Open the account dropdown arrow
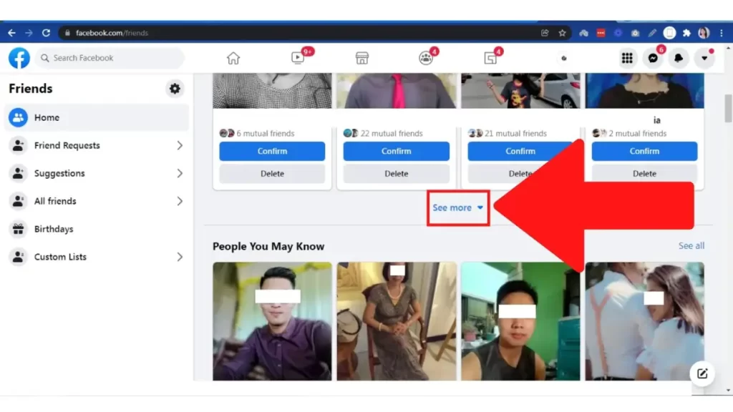 pos(704,59)
